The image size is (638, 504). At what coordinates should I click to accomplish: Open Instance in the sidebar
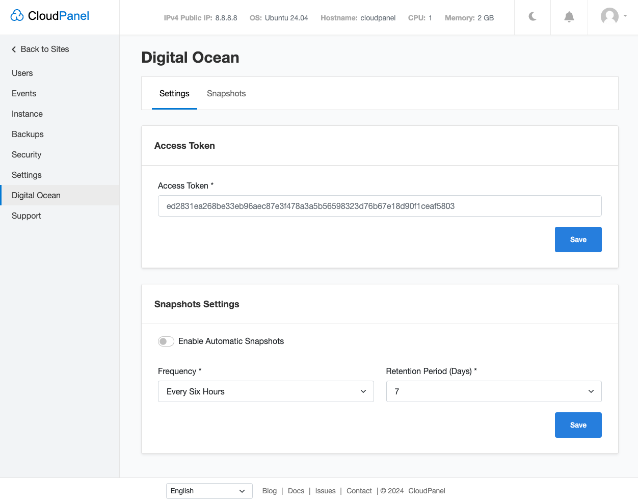point(27,114)
